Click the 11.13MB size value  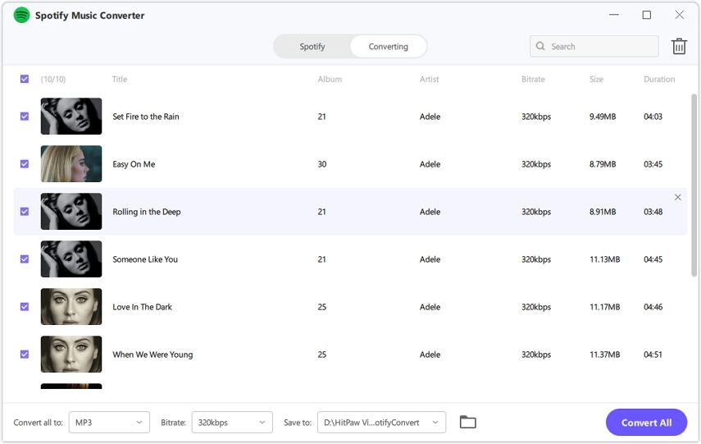[604, 259]
